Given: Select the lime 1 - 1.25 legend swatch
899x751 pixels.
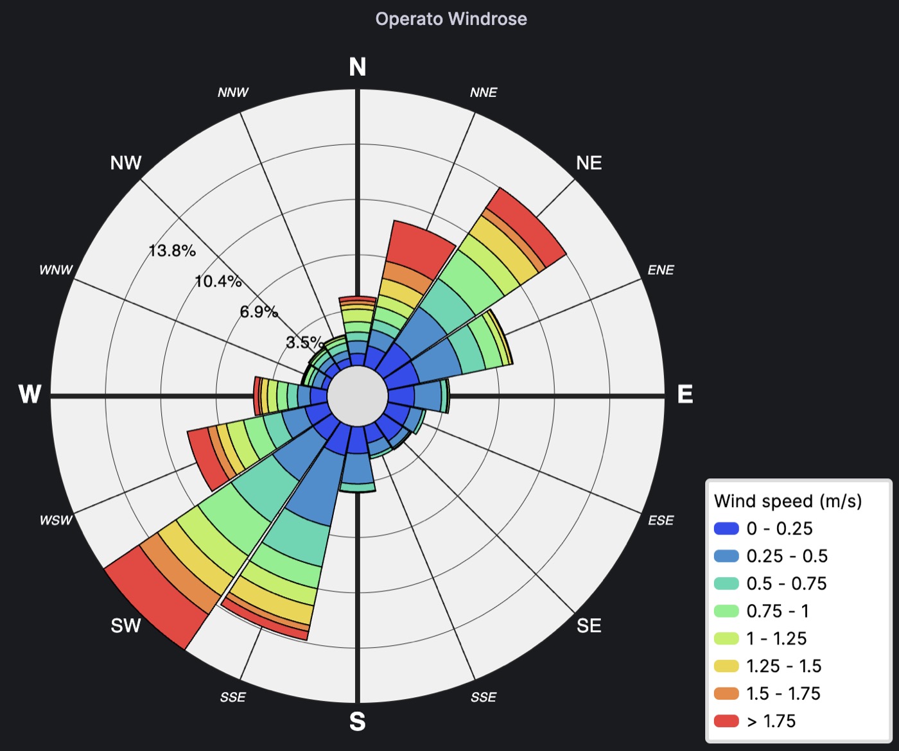Looking at the screenshot, I should tap(726, 639).
